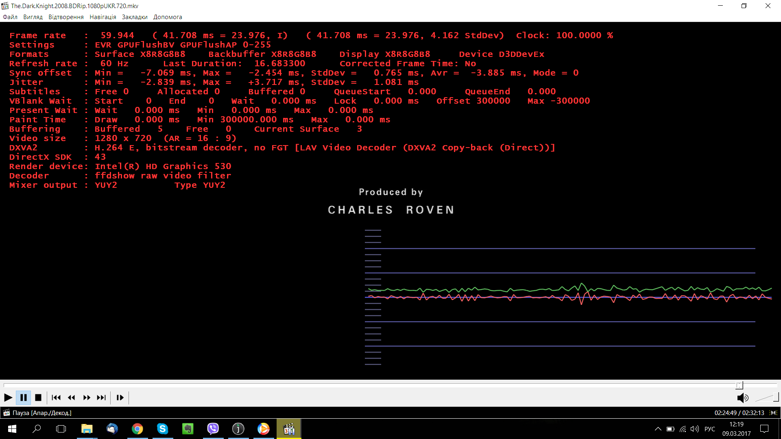This screenshot has width=781, height=439.
Task: Skip to previous chapter
Action: point(56,398)
